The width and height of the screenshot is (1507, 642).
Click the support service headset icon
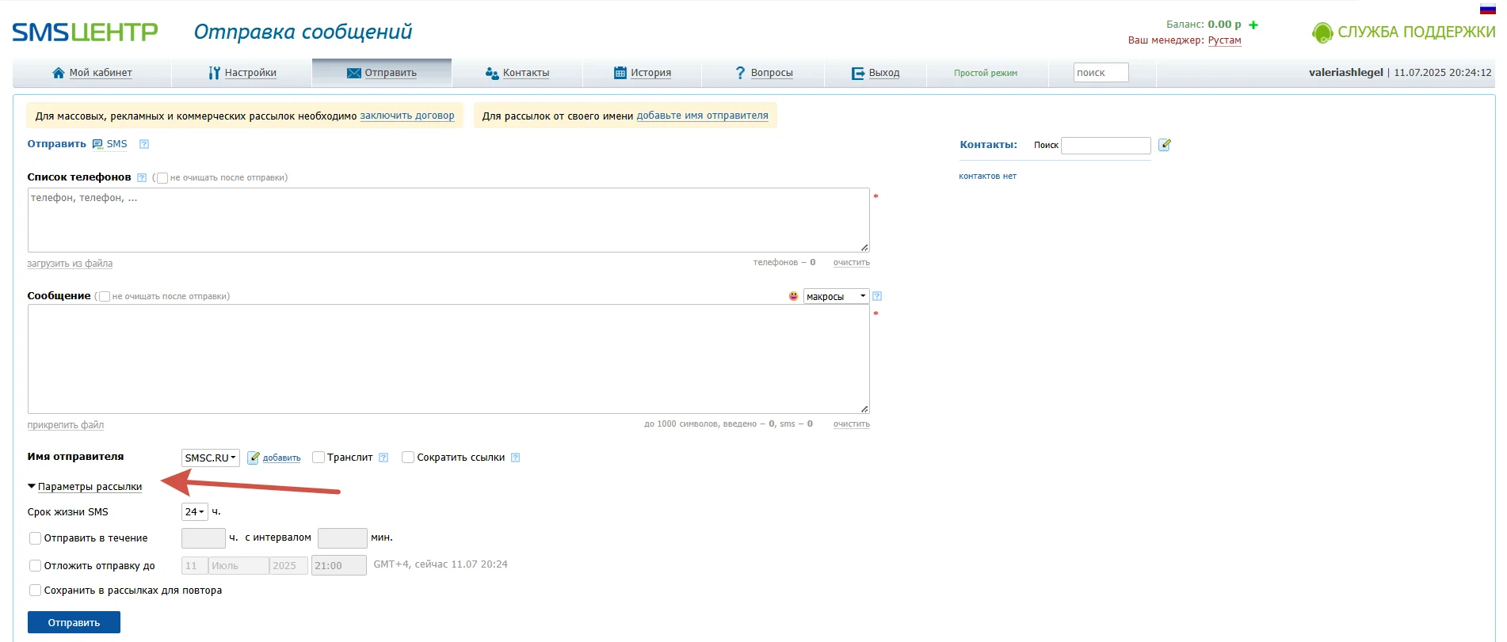pos(1322,32)
